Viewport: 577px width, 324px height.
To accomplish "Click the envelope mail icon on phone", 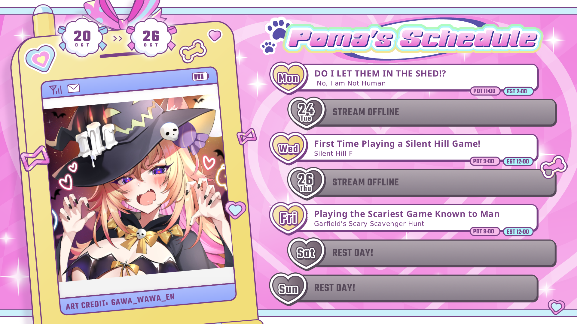I will coord(74,88).
